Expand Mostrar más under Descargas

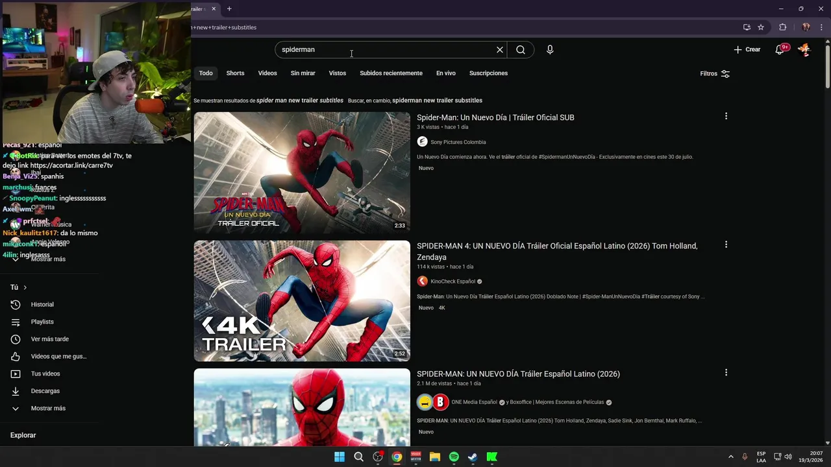tap(49, 409)
